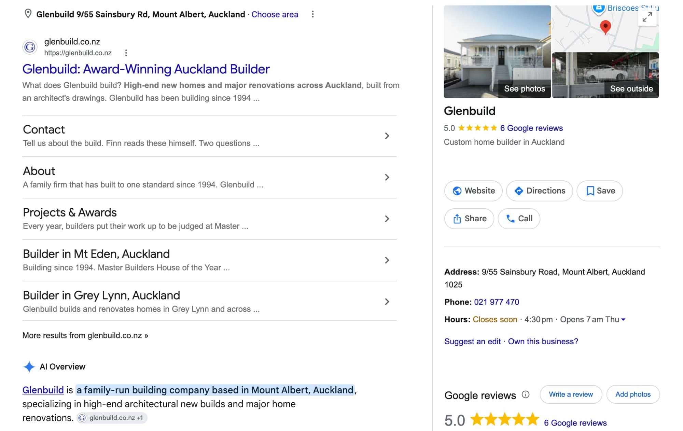Open the three-dot options beside the glenbuild.co.nz URL
This screenshot has height=431, width=683.
126,53
